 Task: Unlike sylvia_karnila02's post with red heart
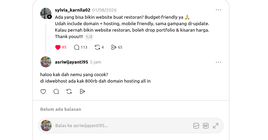[61, 47]
